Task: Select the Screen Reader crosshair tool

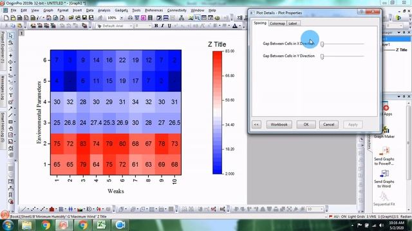Action: [10, 55]
